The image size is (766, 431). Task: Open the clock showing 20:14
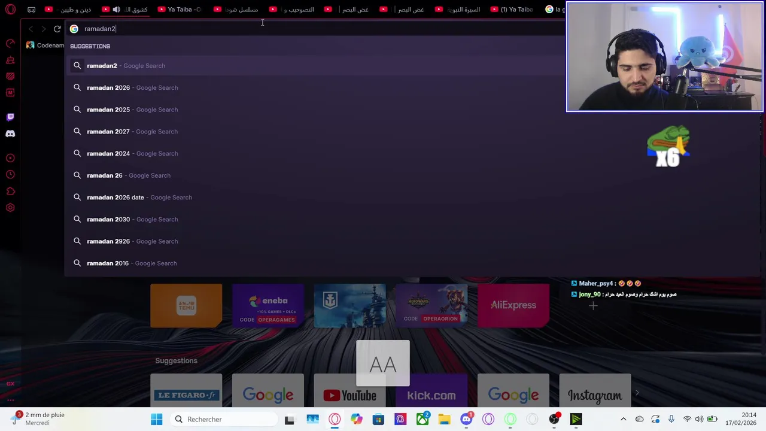click(x=741, y=419)
